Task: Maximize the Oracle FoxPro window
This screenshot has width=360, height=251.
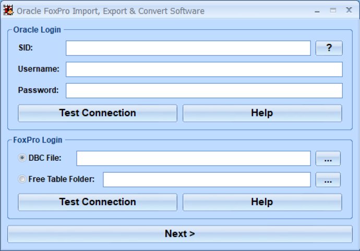Action: click(333, 10)
